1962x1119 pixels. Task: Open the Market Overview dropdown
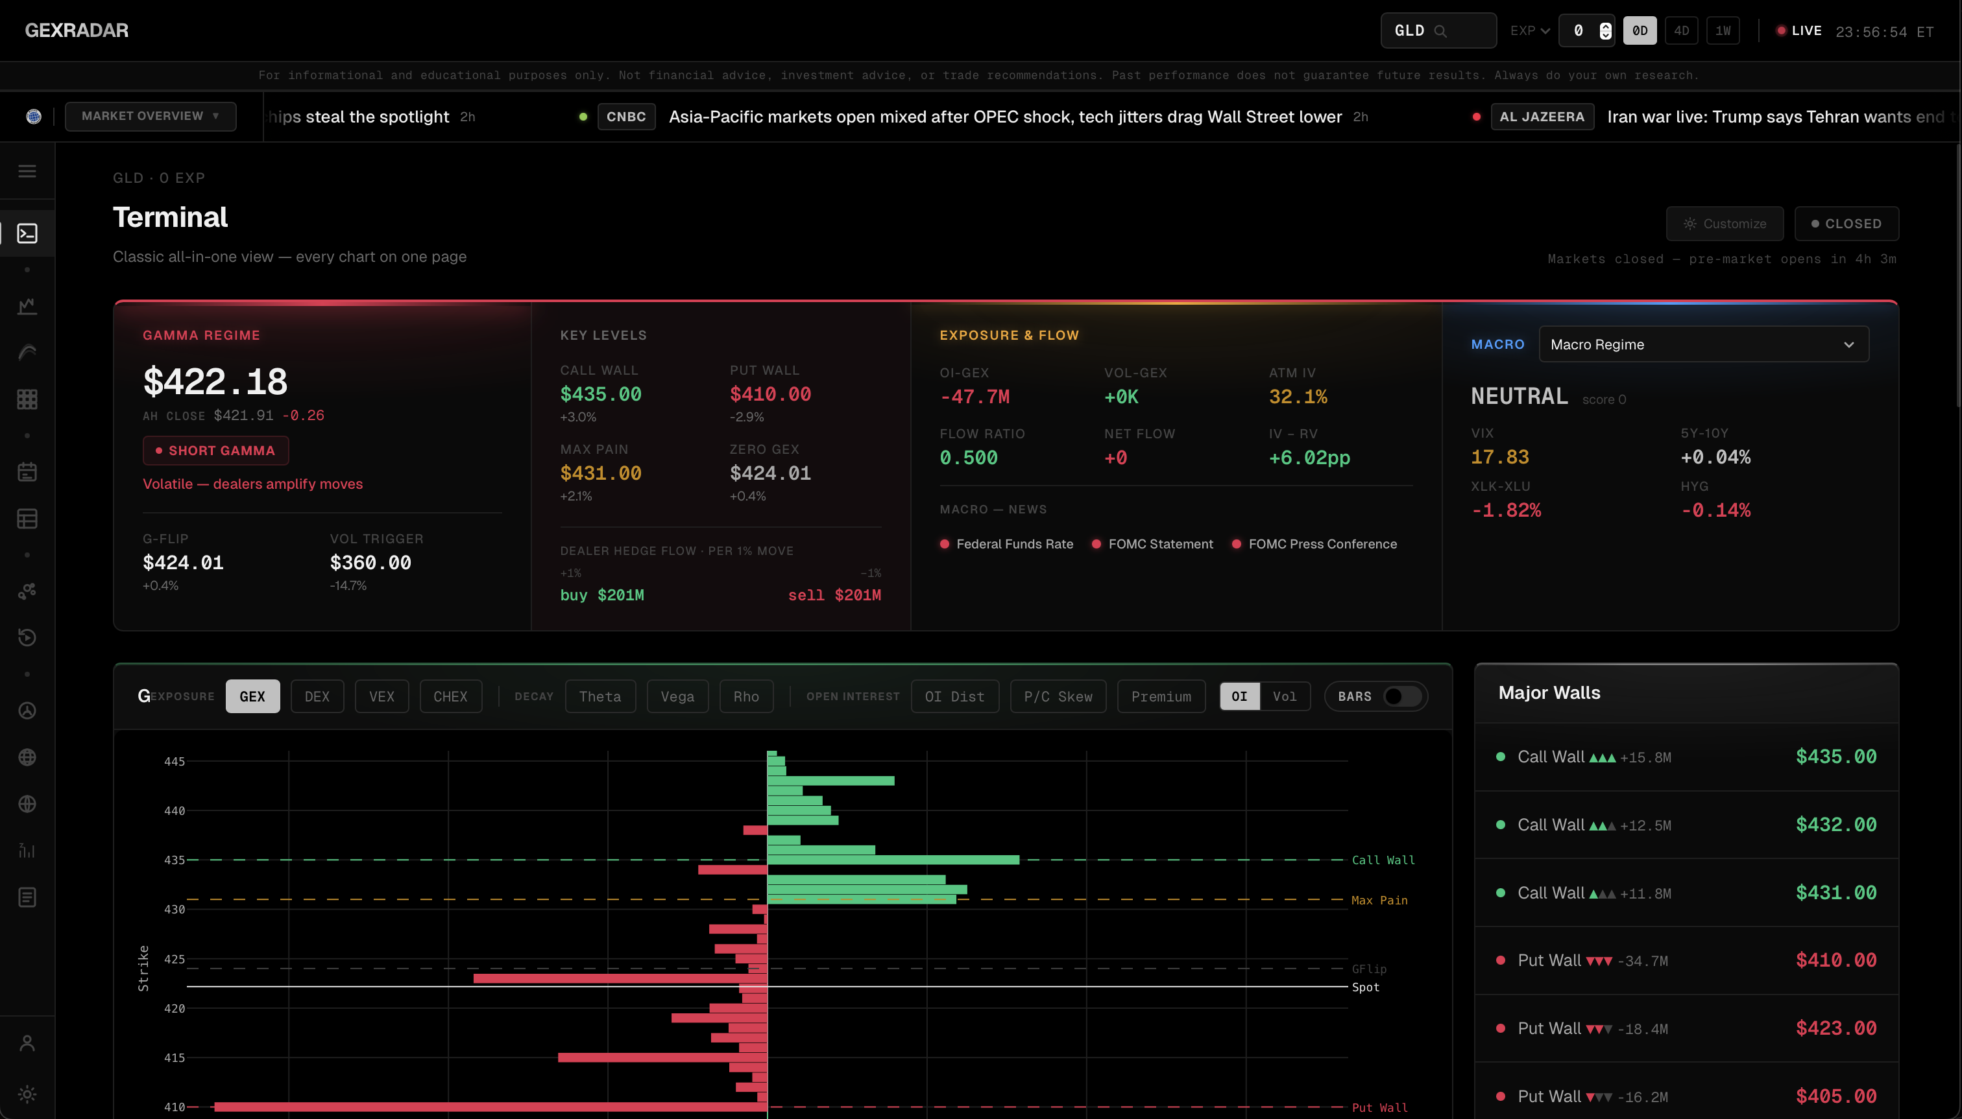click(x=151, y=116)
